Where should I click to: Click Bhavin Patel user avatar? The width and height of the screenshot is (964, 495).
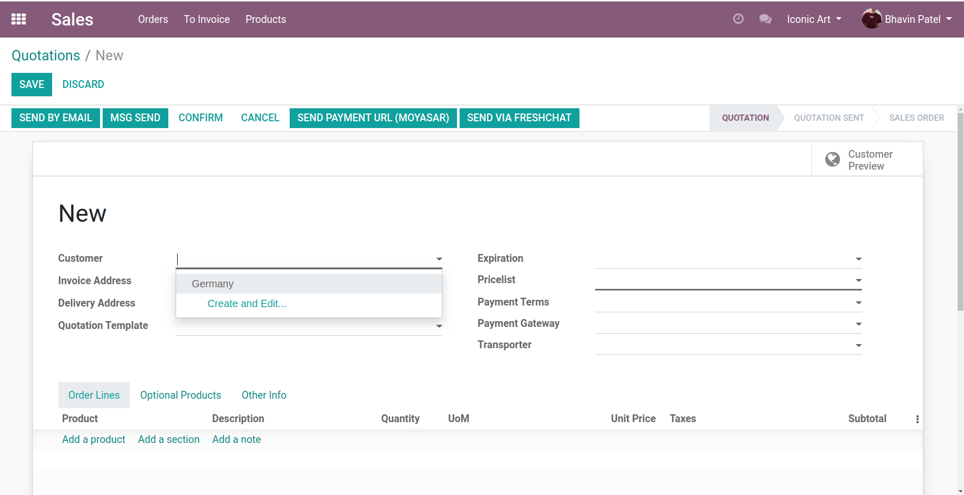872,19
